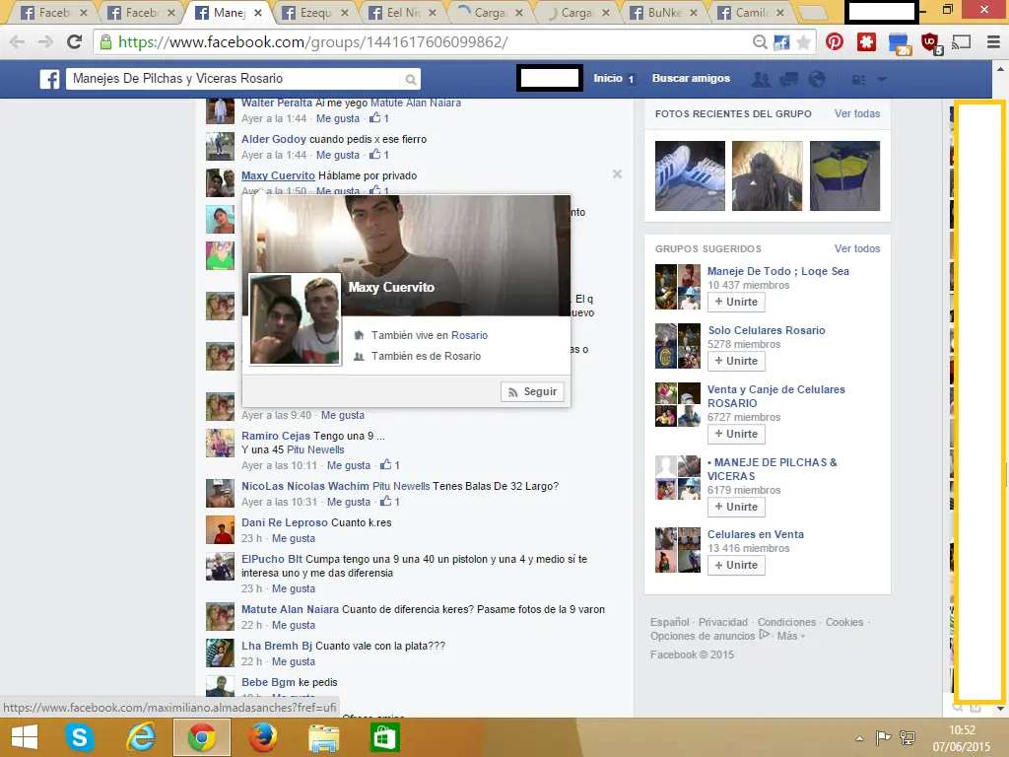Expand the Más footer dropdown

791,636
